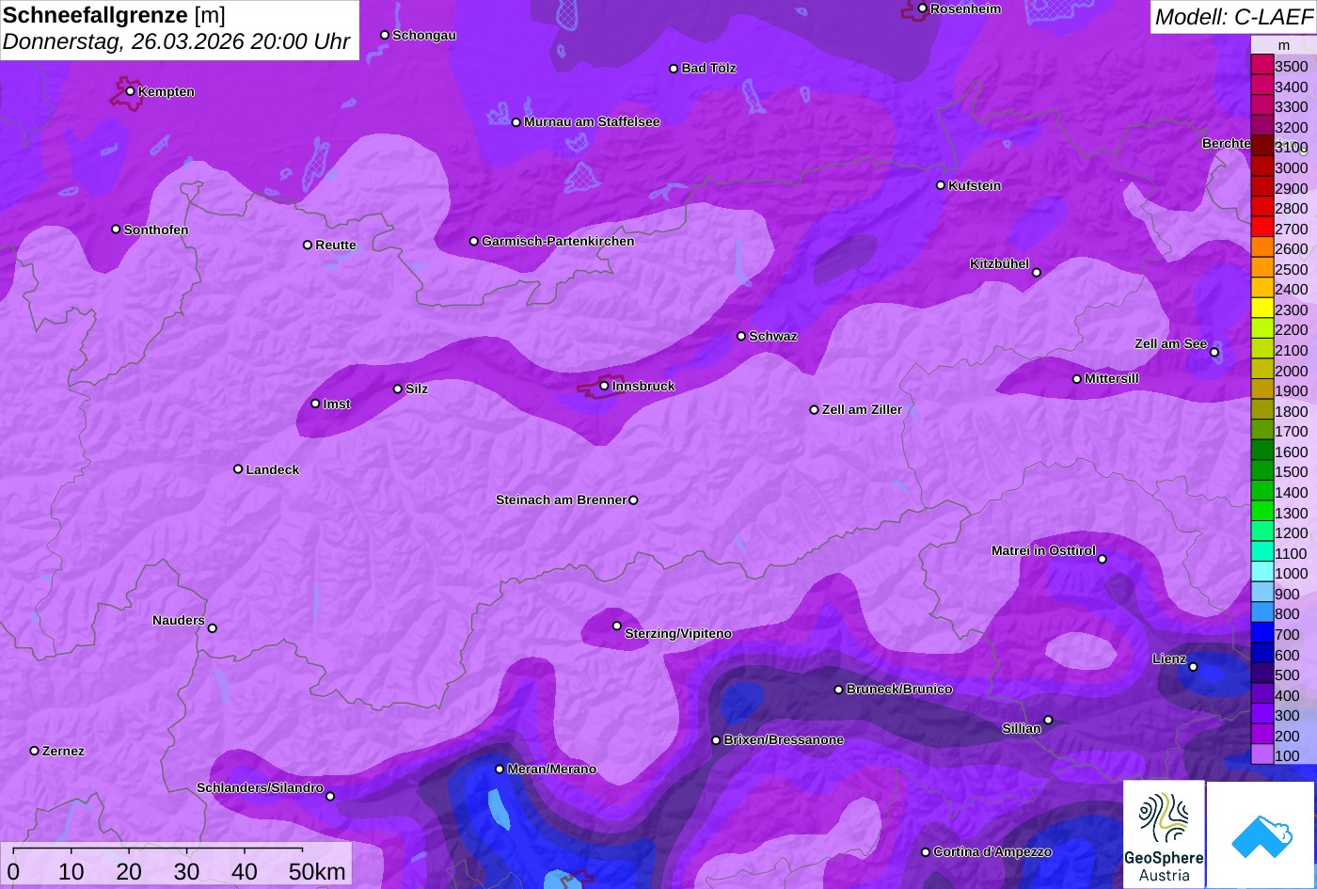Pick the 100 m light purple legend swatch
The height and width of the screenshot is (889, 1317).
(1261, 755)
